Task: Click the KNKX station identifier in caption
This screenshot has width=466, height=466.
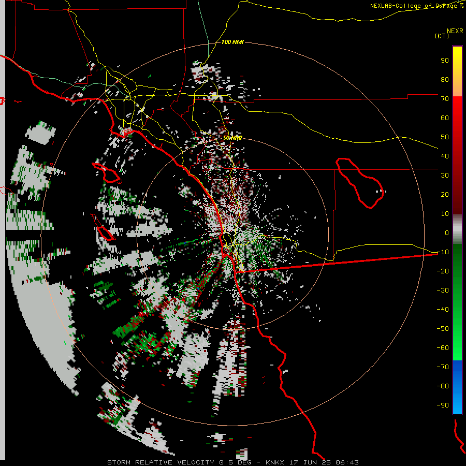Action: (x=274, y=462)
